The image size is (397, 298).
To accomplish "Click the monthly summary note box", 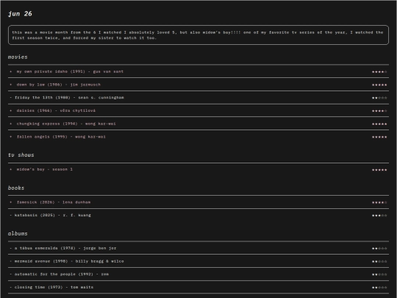I will coord(198,35).
